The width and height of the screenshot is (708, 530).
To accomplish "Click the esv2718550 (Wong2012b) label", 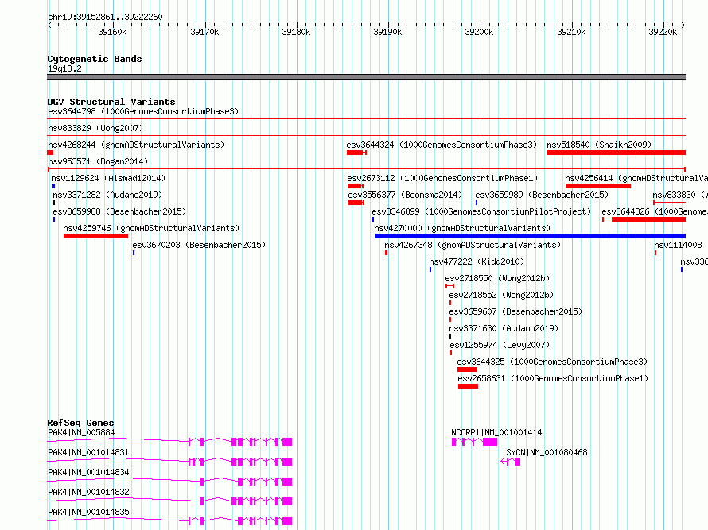I will click(497, 278).
